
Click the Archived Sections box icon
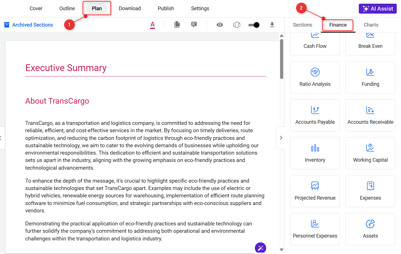click(7, 25)
